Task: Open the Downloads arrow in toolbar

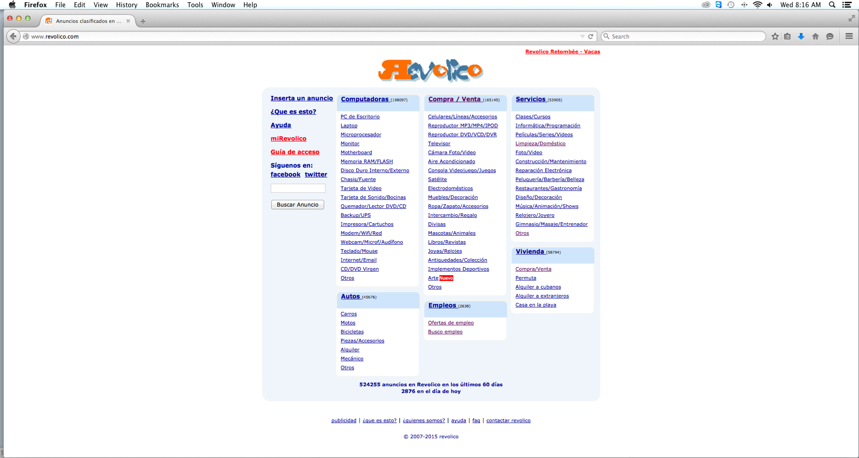Action: (801, 36)
